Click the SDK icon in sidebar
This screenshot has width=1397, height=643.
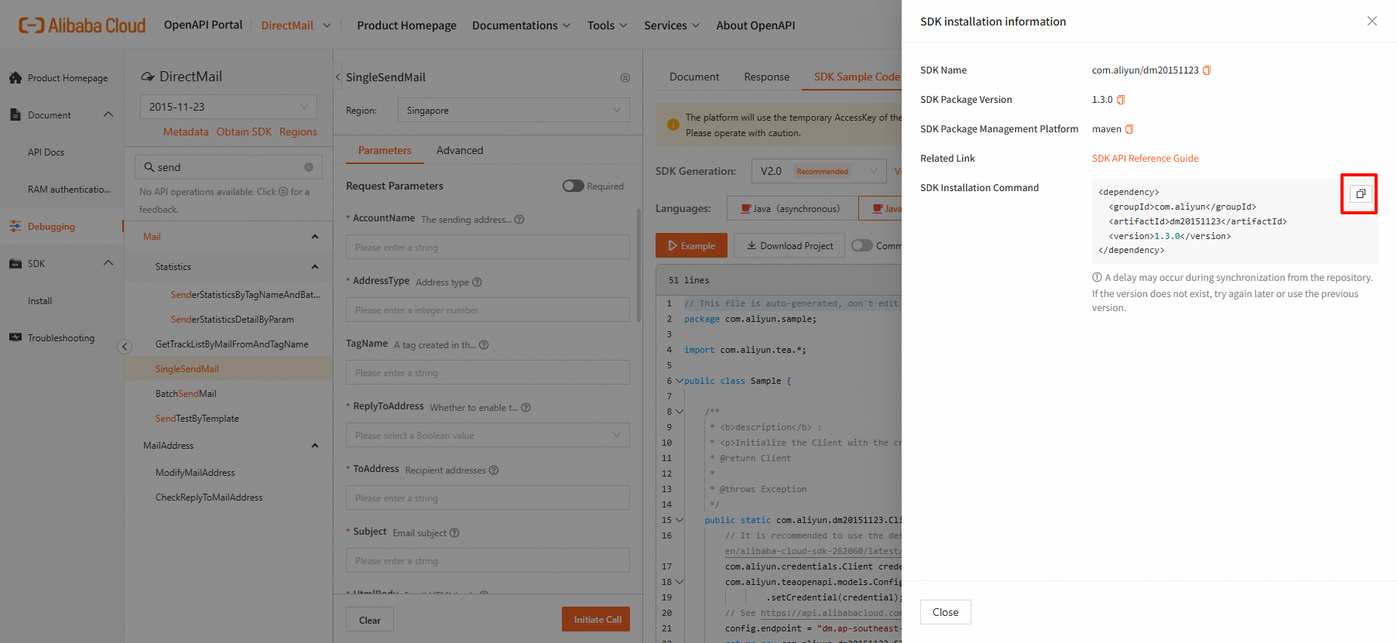pyautogui.click(x=15, y=264)
